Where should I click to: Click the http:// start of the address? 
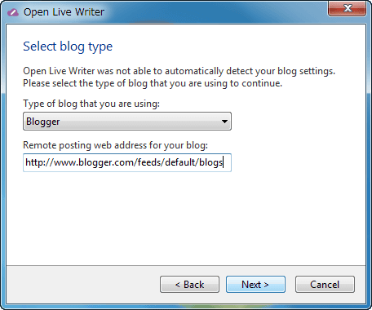(x=39, y=162)
